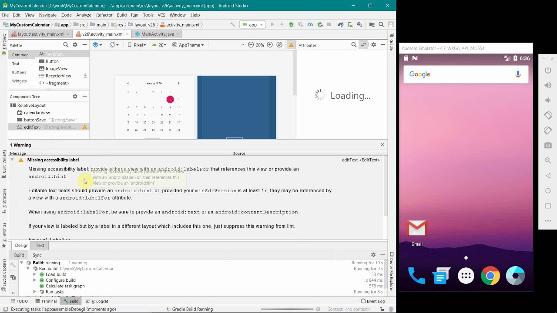The image size is (557, 313).
Task: Switch to layout\activity_main.xml tab
Action: (41, 34)
